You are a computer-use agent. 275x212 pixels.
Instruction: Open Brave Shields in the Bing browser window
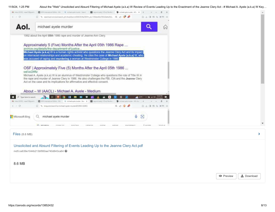pyautogui.click(x=124, y=106)
